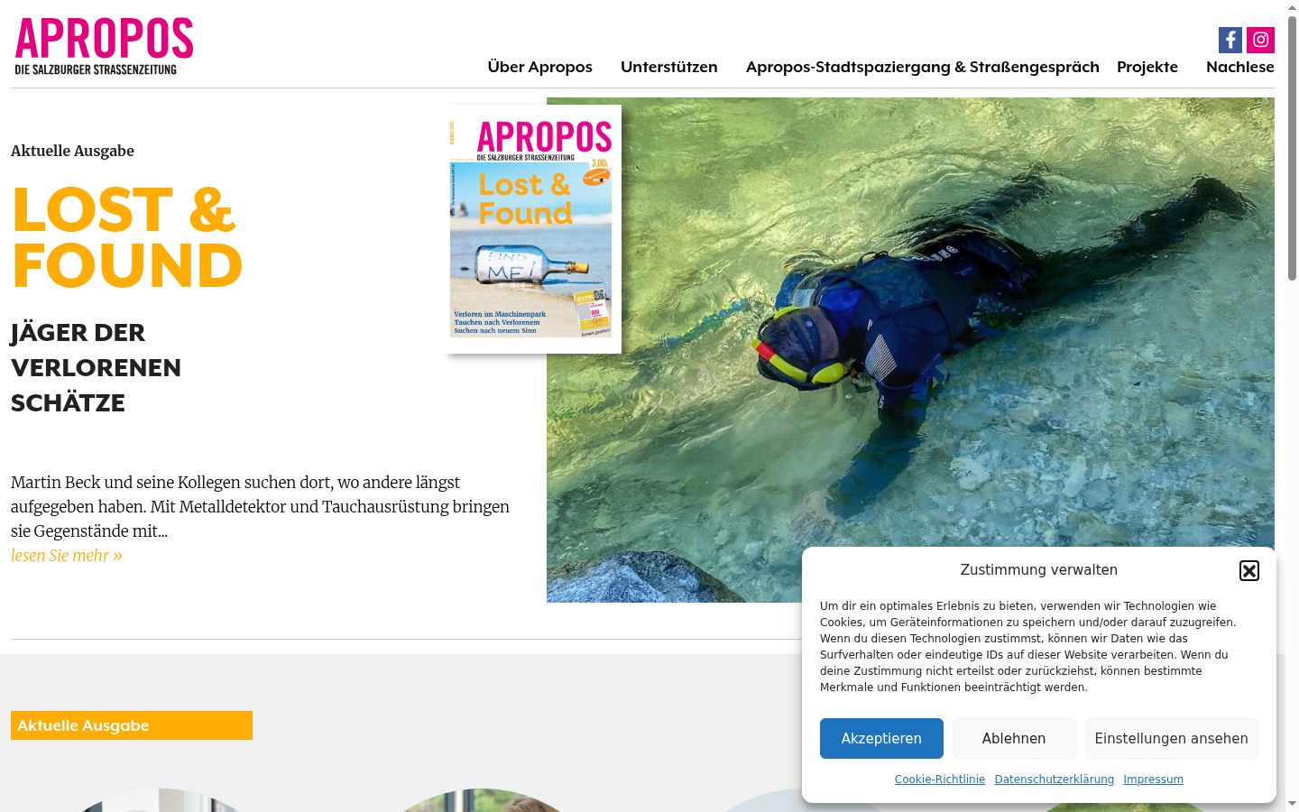Viewport: 1299px width, 812px height.
Task: Click the LOST & FOUND headline
Action: click(x=127, y=237)
